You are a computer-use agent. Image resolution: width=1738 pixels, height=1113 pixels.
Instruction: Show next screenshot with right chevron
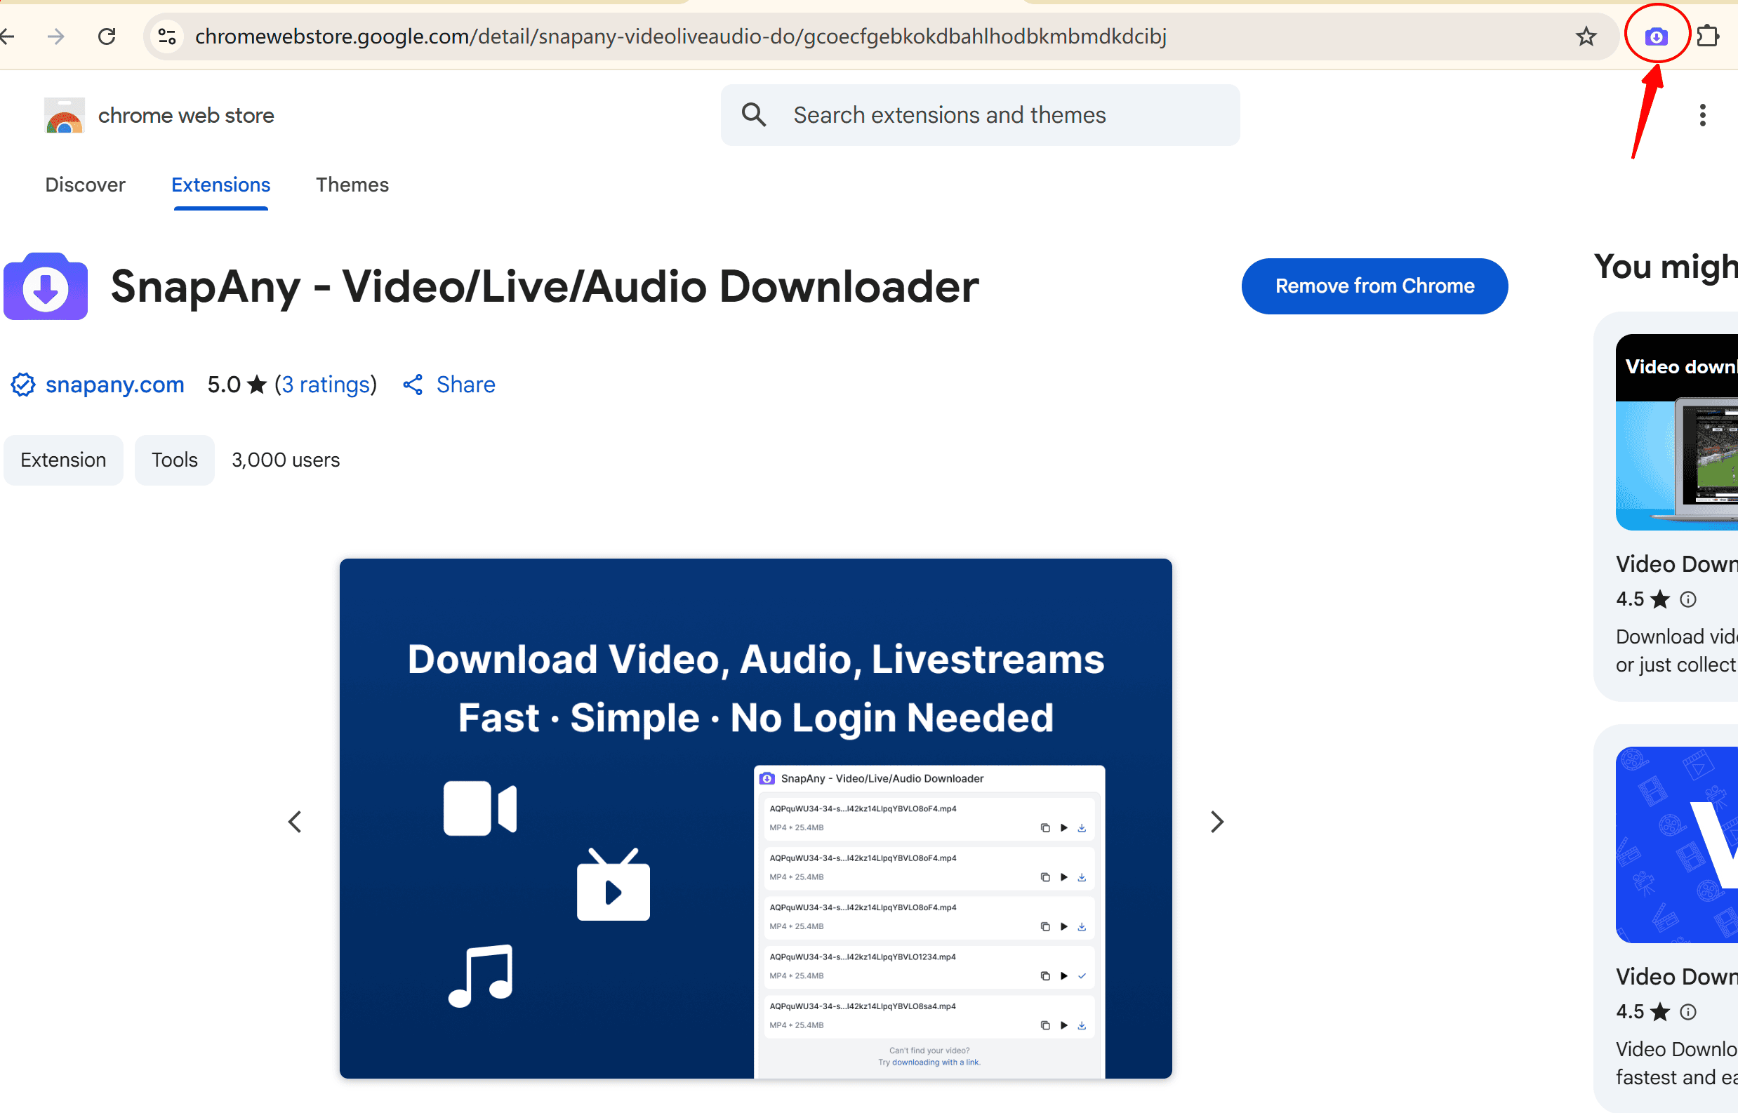[1216, 822]
